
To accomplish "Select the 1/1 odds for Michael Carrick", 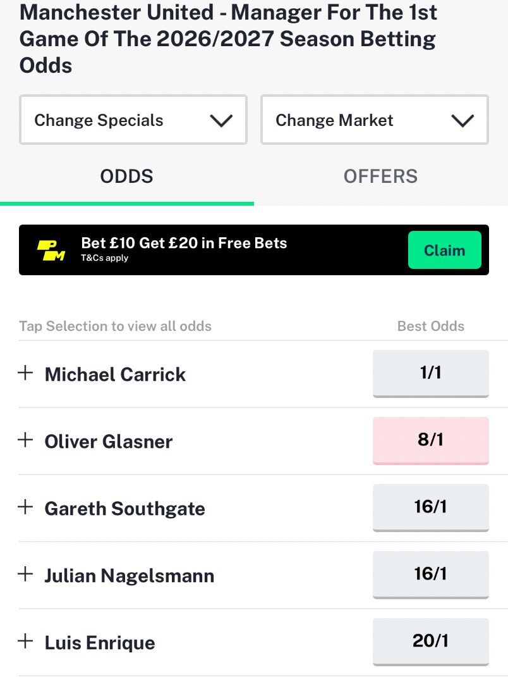I will pos(430,373).
